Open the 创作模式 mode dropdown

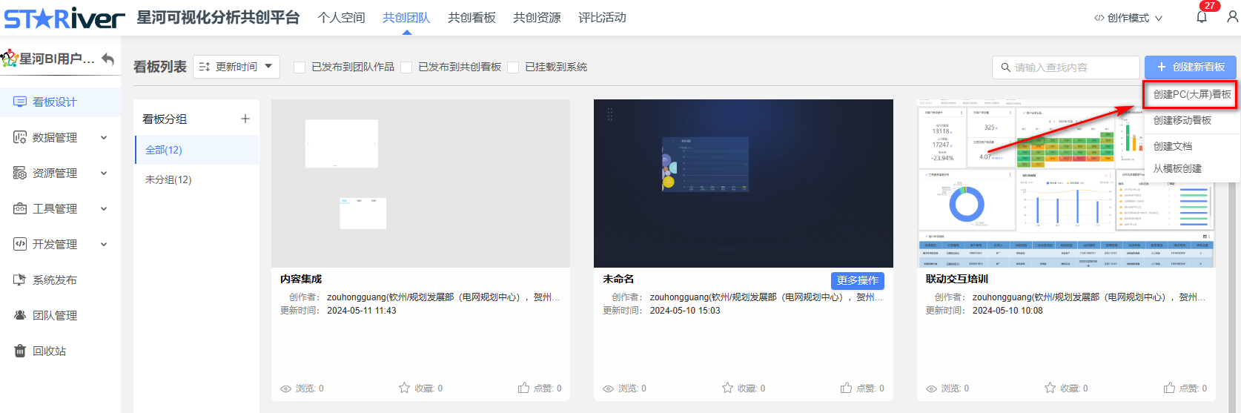coord(1128,18)
